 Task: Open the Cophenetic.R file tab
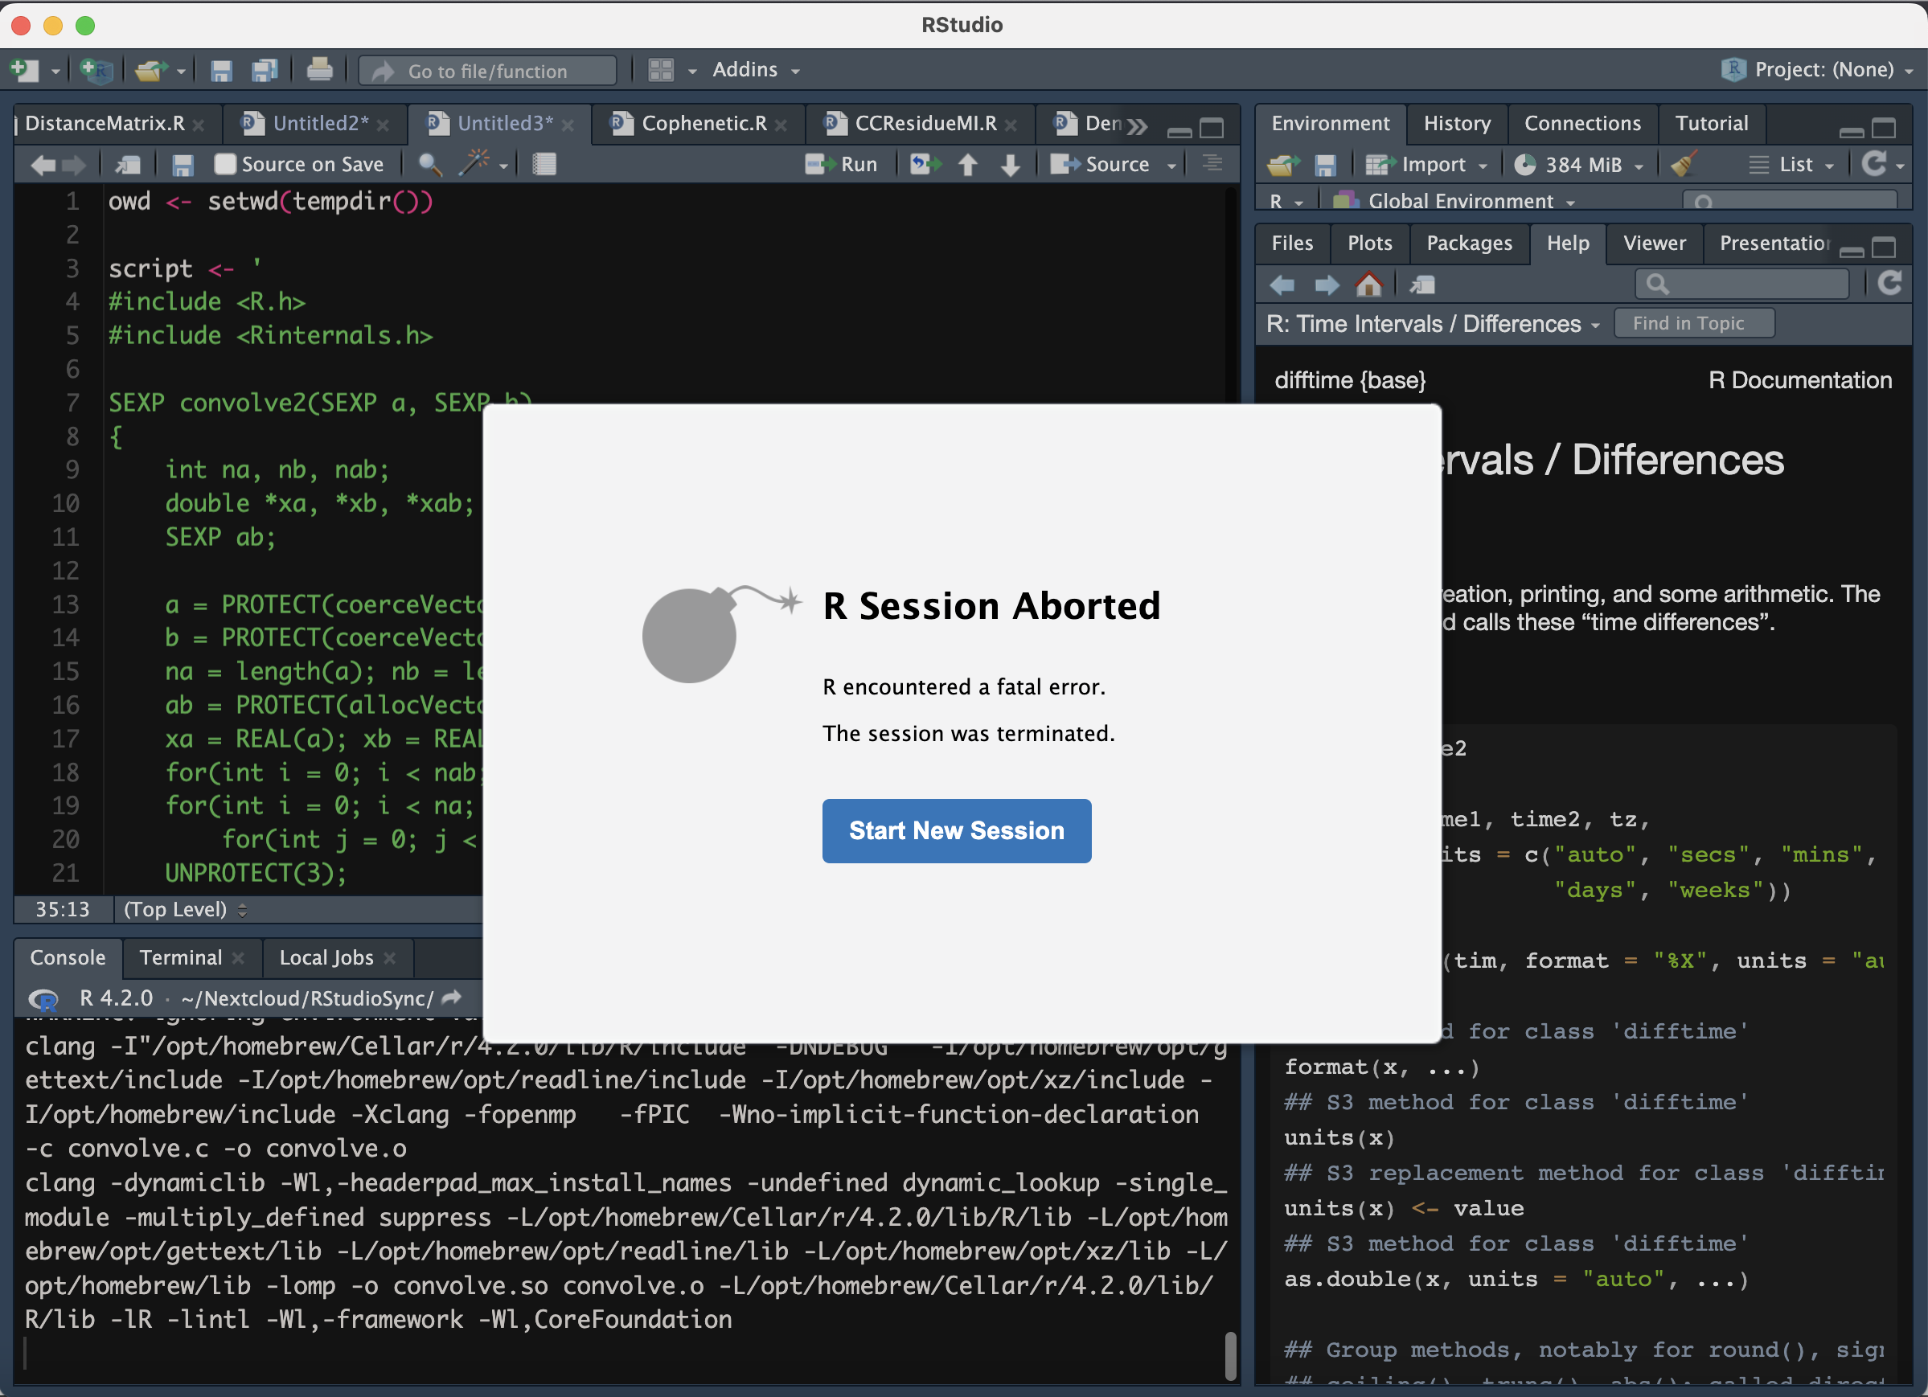click(x=702, y=123)
